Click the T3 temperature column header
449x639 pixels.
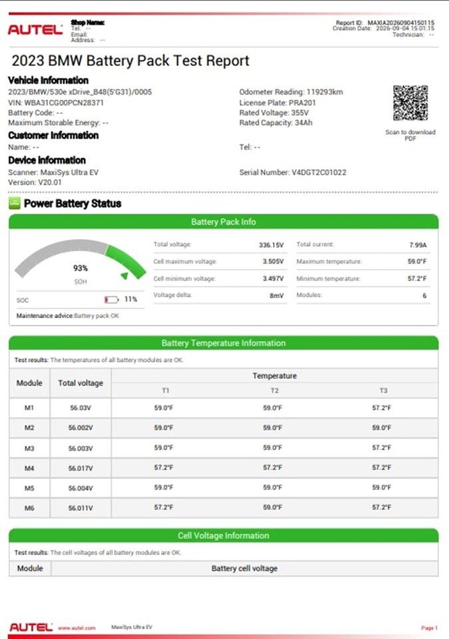pyautogui.click(x=383, y=391)
